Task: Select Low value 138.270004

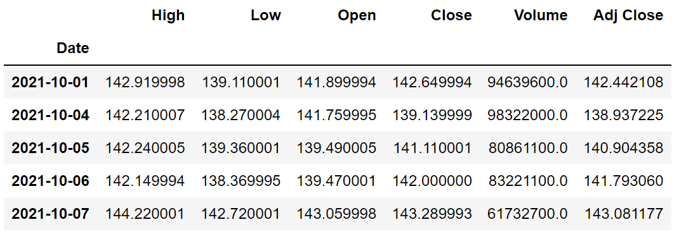Action: [241, 115]
